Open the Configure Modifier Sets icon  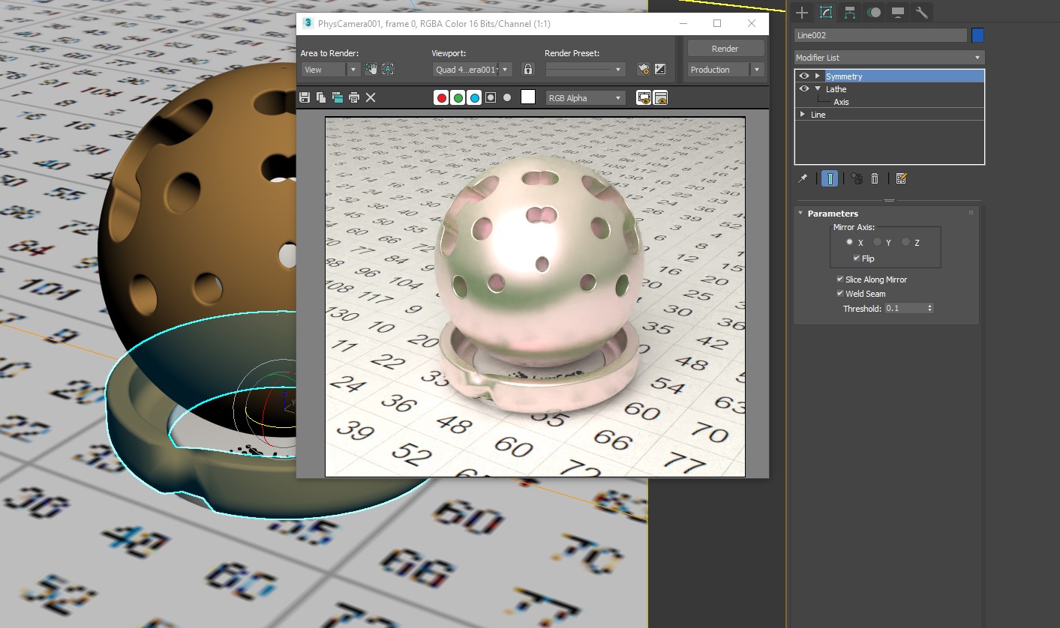coord(902,178)
